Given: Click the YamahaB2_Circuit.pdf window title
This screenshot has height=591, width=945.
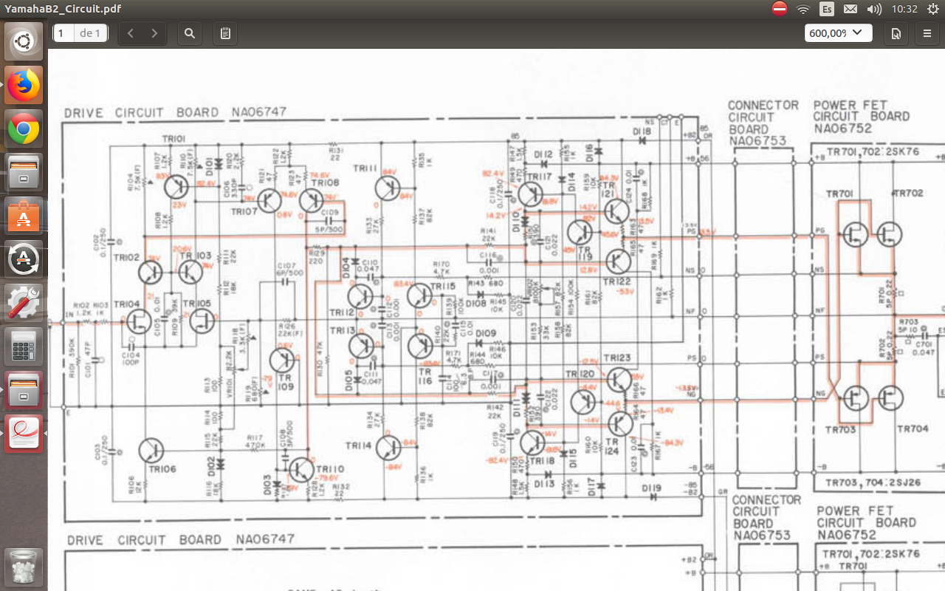Looking at the screenshot, I should tap(63, 9).
